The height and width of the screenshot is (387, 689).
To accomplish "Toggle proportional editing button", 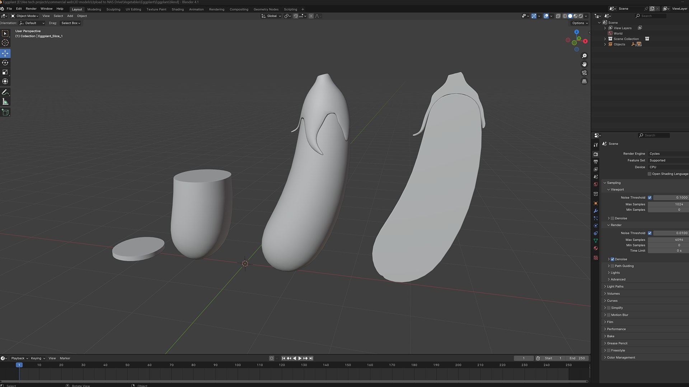I will pos(311,16).
